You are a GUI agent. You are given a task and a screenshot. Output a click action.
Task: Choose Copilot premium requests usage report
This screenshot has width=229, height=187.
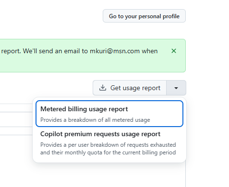click(x=109, y=143)
